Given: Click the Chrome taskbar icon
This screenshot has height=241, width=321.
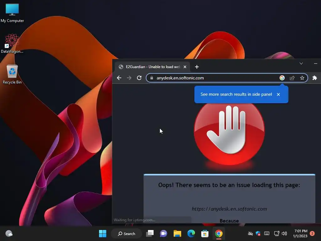Looking at the screenshot, I should (218, 233).
